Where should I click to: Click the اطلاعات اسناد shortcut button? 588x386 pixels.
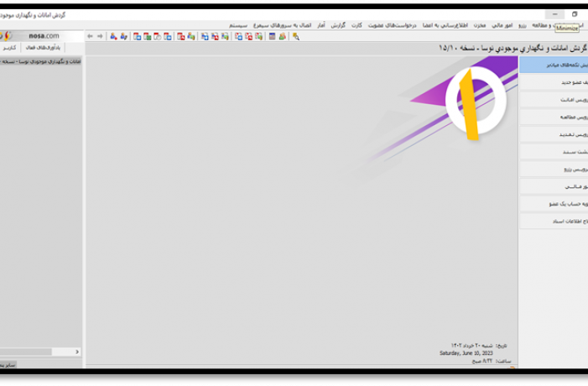pos(554,222)
